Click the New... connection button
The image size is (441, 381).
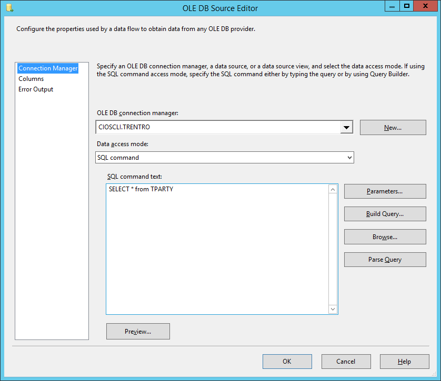(x=393, y=128)
